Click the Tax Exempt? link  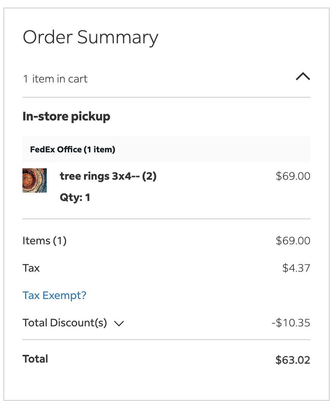(x=54, y=296)
